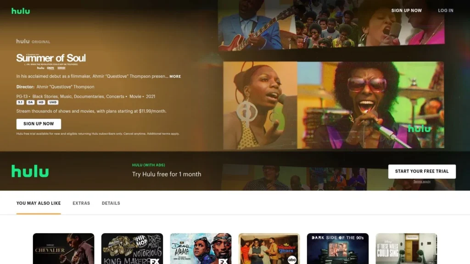Image resolution: width=470 pixels, height=264 pixels.
Task: Click the Hulu logo in the header
Action: click(x=21, y=11)
